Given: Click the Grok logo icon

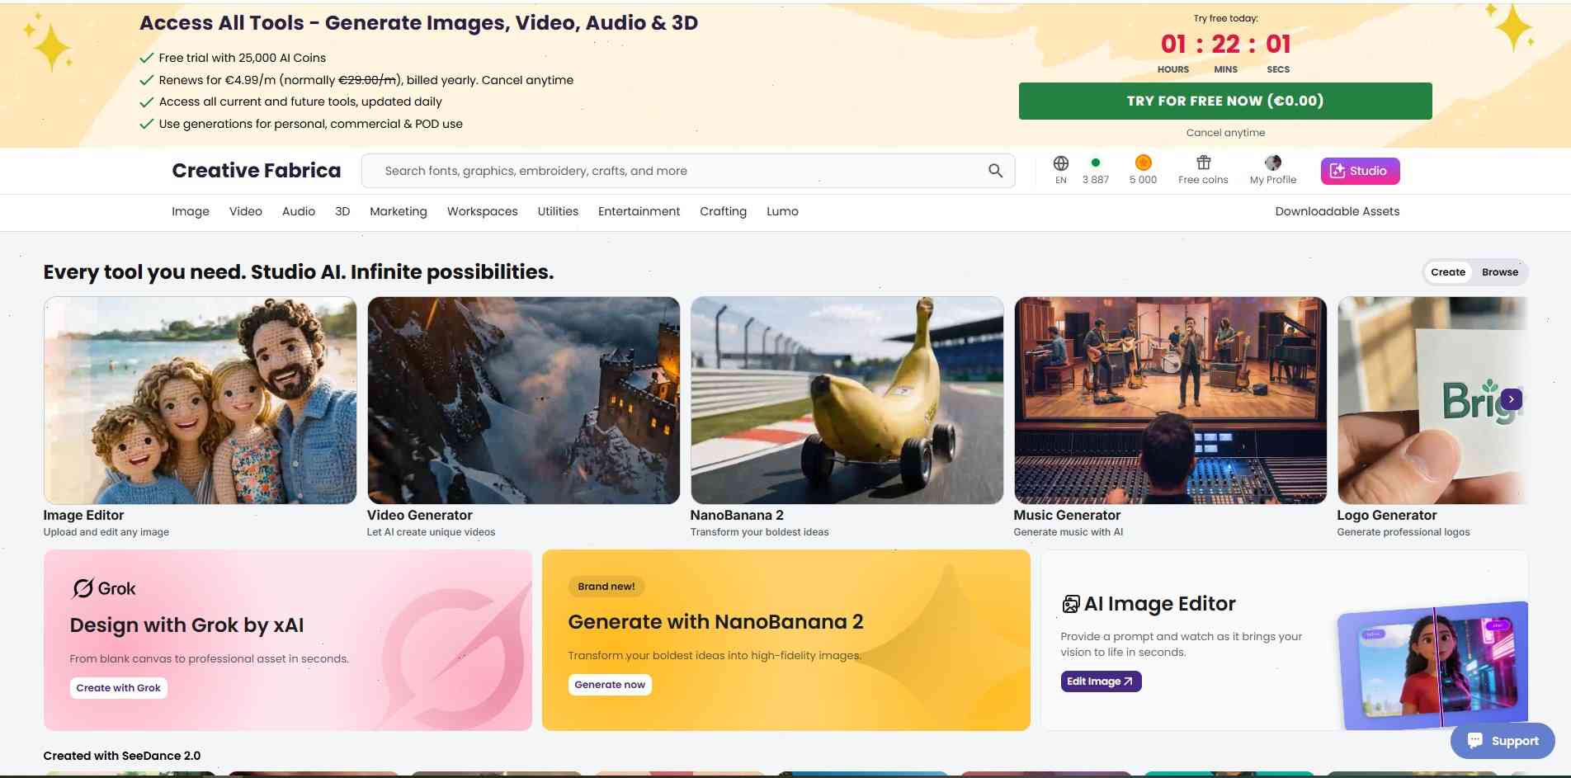Looking at the screenshot, I should coord(83,588).
